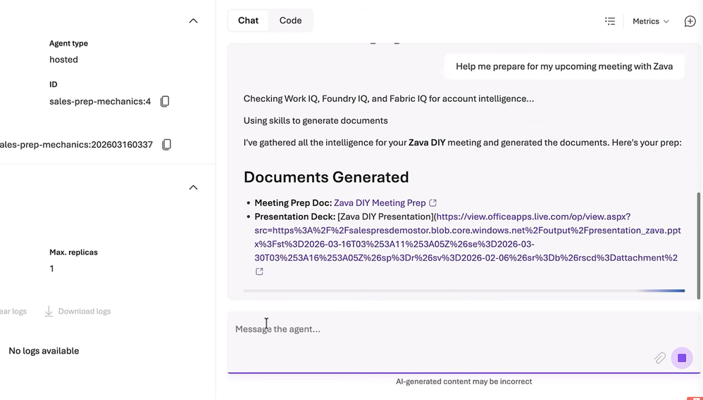Screen dimensions: 703x400
Task: Click the response loading progress bar
Action: (464, 290)
